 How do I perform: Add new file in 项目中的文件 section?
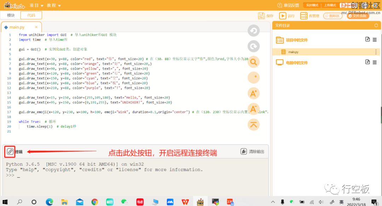coord(367,40)
